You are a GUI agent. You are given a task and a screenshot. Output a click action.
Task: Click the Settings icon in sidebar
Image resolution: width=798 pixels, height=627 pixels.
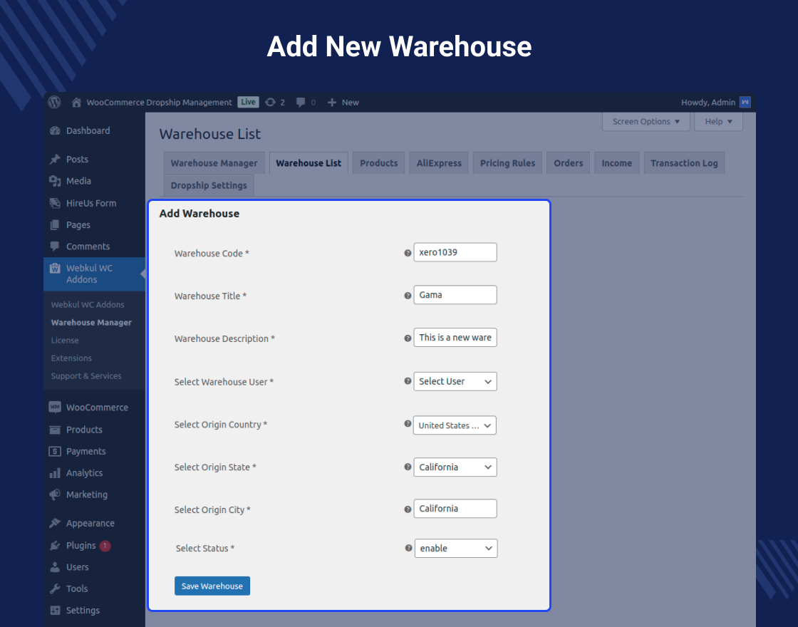55,610
